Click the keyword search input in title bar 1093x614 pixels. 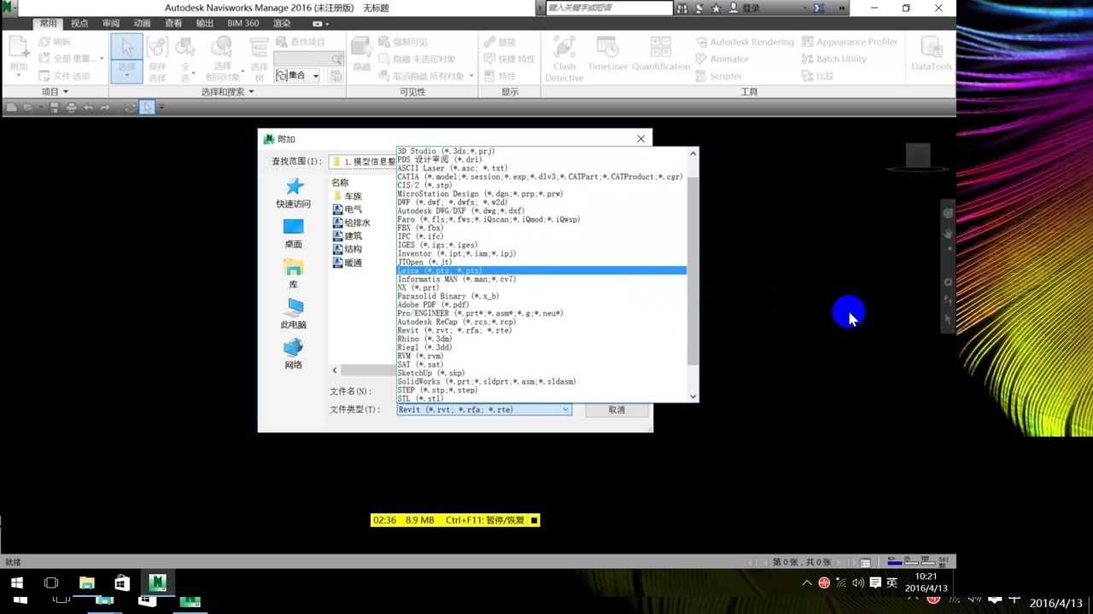(609, 9)
